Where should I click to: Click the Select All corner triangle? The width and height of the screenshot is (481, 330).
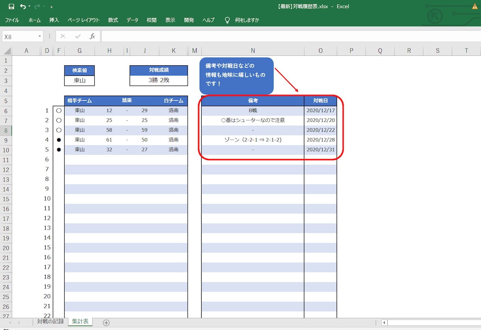[x=6, y=51]
